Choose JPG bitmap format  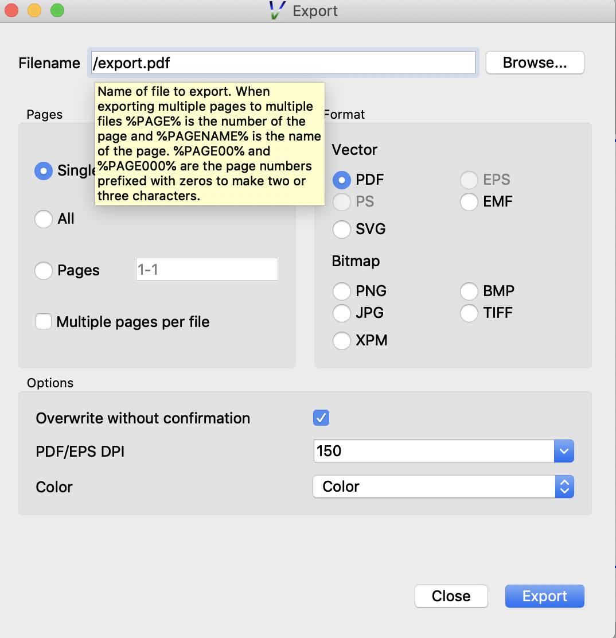342,313
